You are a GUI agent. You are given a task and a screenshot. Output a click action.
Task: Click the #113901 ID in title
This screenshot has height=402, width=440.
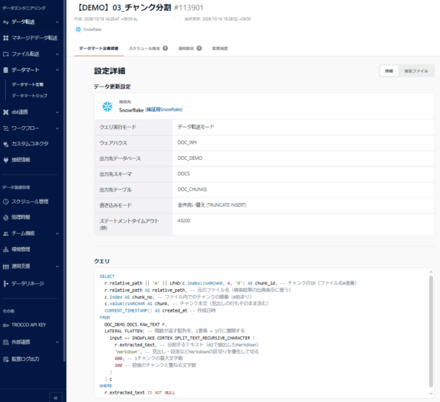188,8
